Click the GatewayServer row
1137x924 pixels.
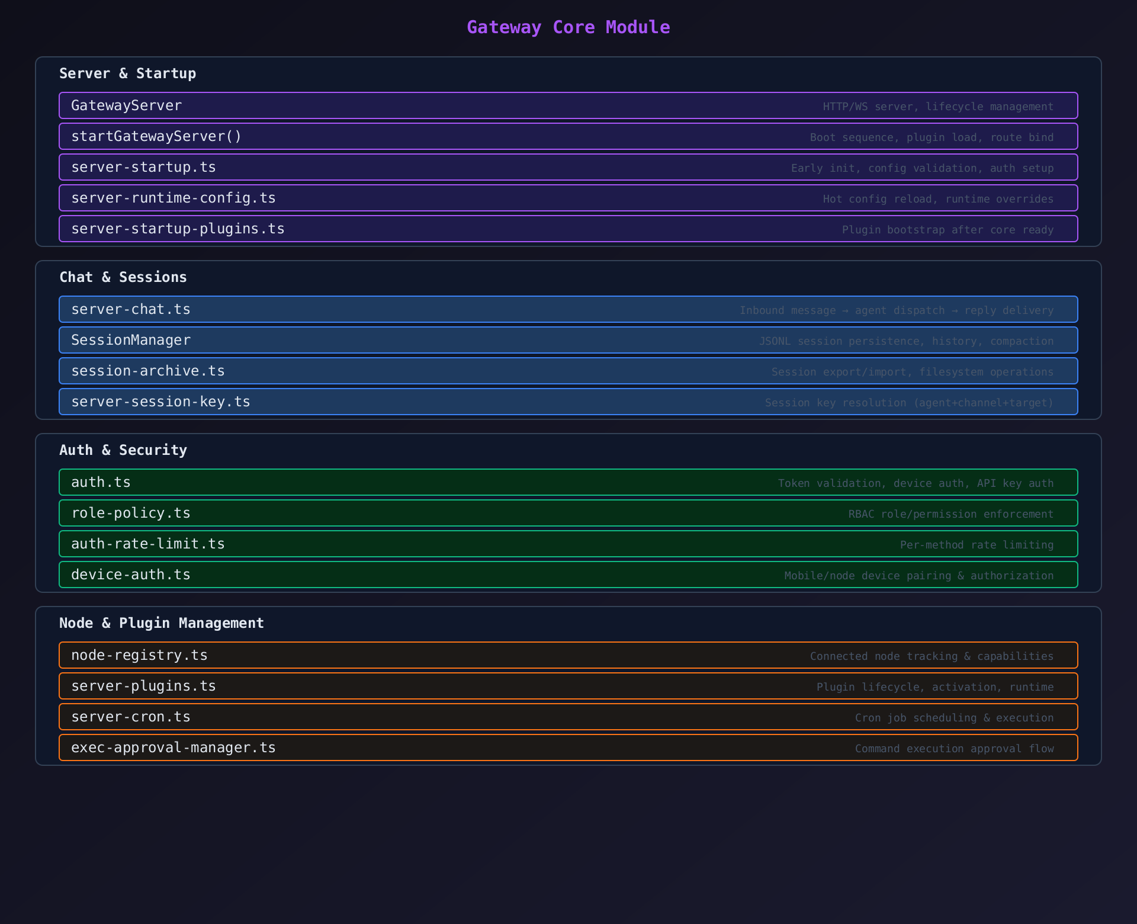pyautogui.click(x=568, y=105)
